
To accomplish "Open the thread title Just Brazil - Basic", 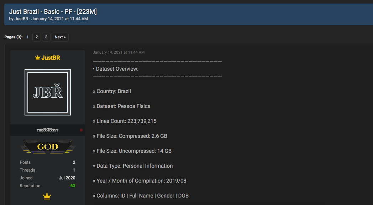I will click(53, 12).
